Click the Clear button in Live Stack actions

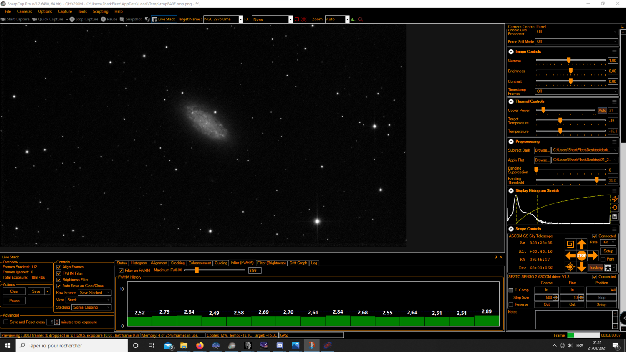[14, 291]
